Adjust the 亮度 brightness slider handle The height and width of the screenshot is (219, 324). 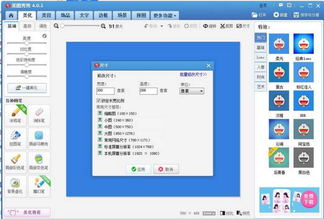(27, 43)
